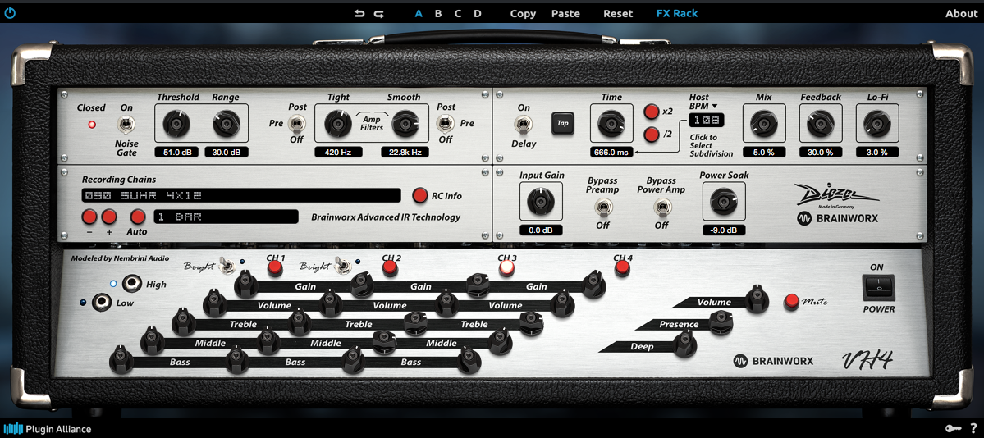Click the red RC Info button

(x=420, y=195)
